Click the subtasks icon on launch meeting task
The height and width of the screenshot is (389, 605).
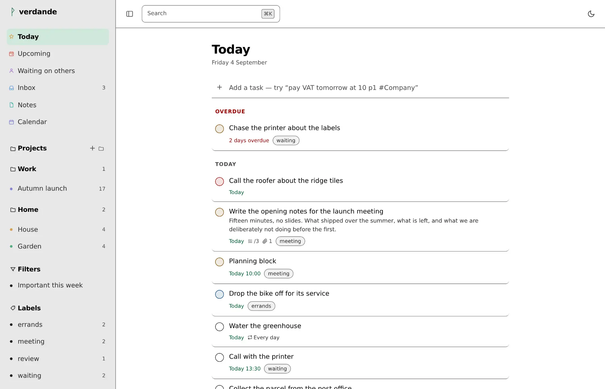point(250,241)
